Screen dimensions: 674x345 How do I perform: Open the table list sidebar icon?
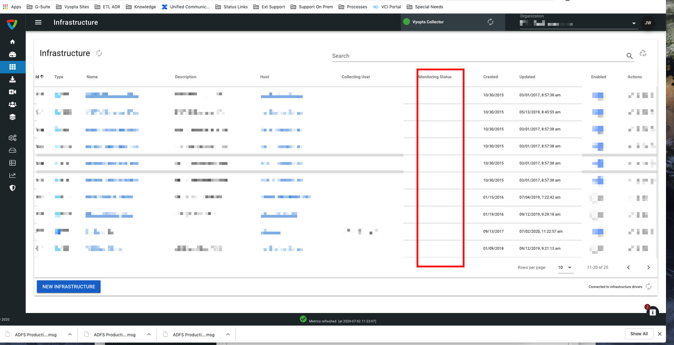coord(13,163)
